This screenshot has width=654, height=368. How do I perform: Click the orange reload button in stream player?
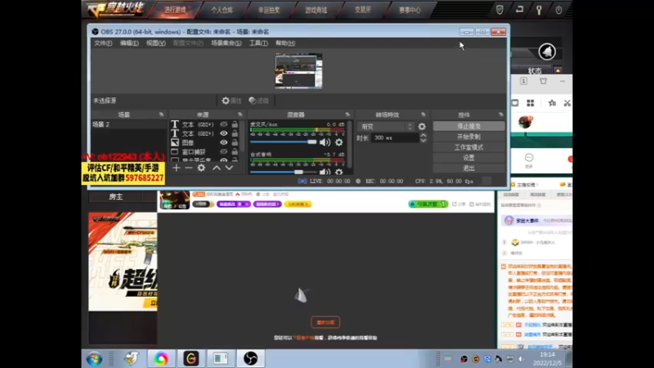[x=325, y=322]
